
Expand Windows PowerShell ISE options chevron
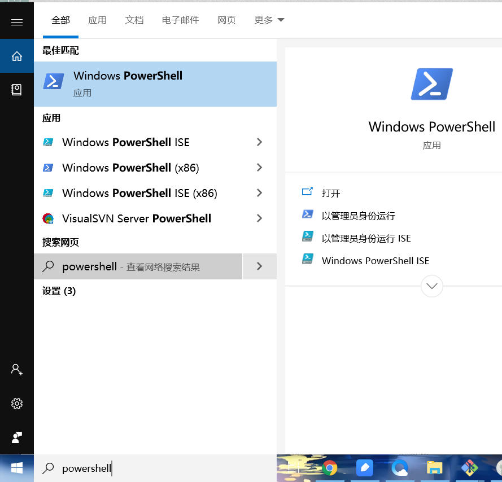click(x=259, y=142)
